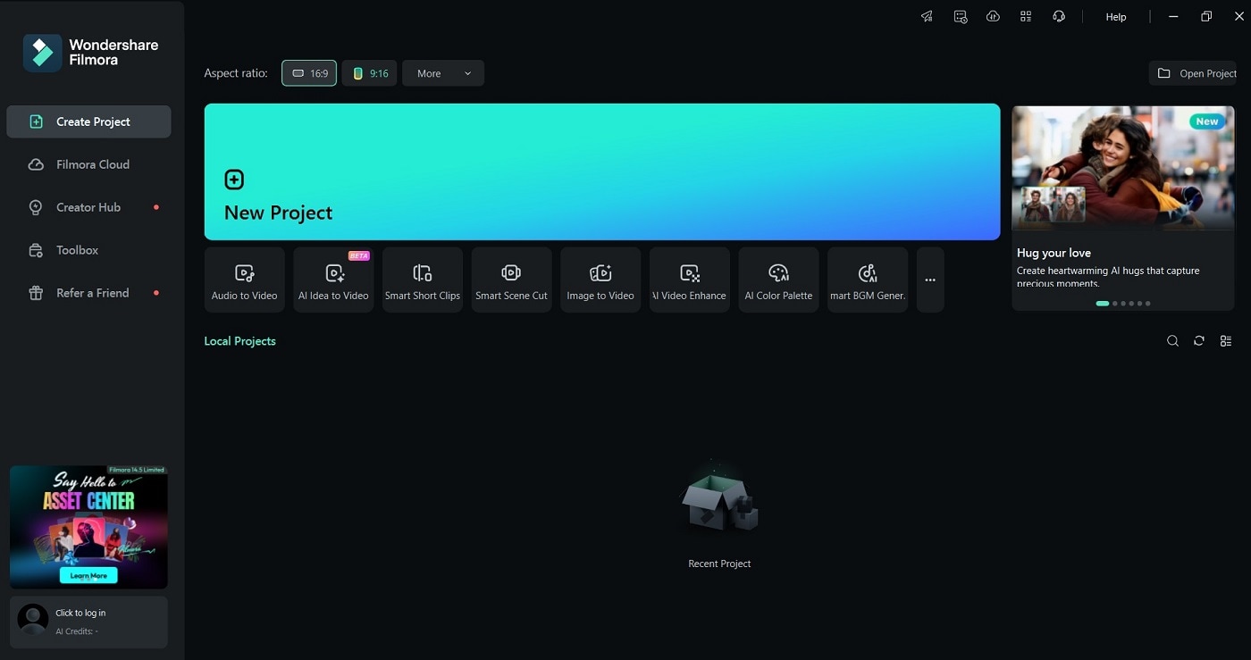
Task: Select the 9:16 aspect ratio
Action: tap(369, 73)
